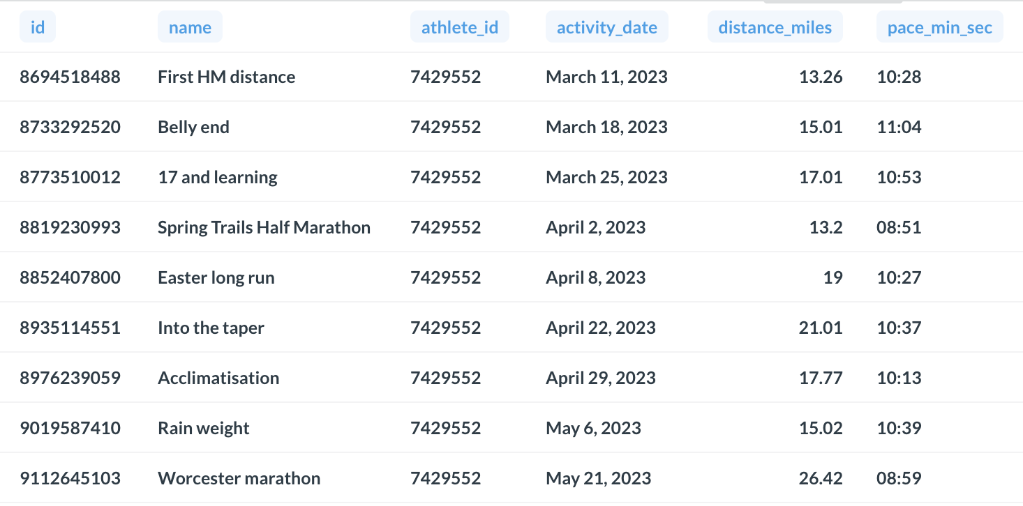Select the Into the taper activity
Screen dimensions: 1023x506
click(211, 328)
